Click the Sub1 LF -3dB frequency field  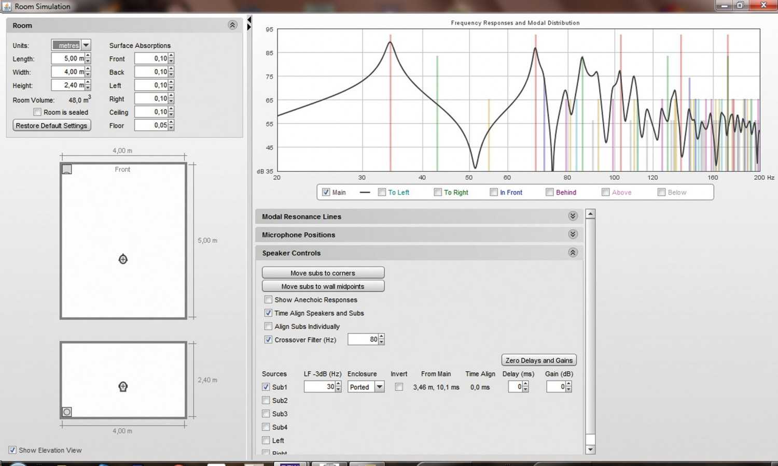319,387
